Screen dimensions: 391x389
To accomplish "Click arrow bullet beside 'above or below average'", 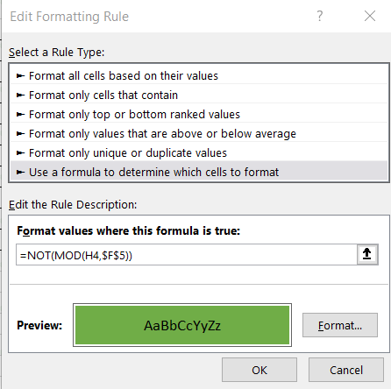I will [20, 134].
